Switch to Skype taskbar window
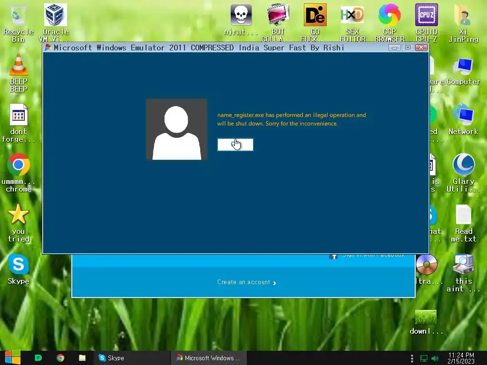This screenshot has height=365, width=487. [x=131, y=358]
